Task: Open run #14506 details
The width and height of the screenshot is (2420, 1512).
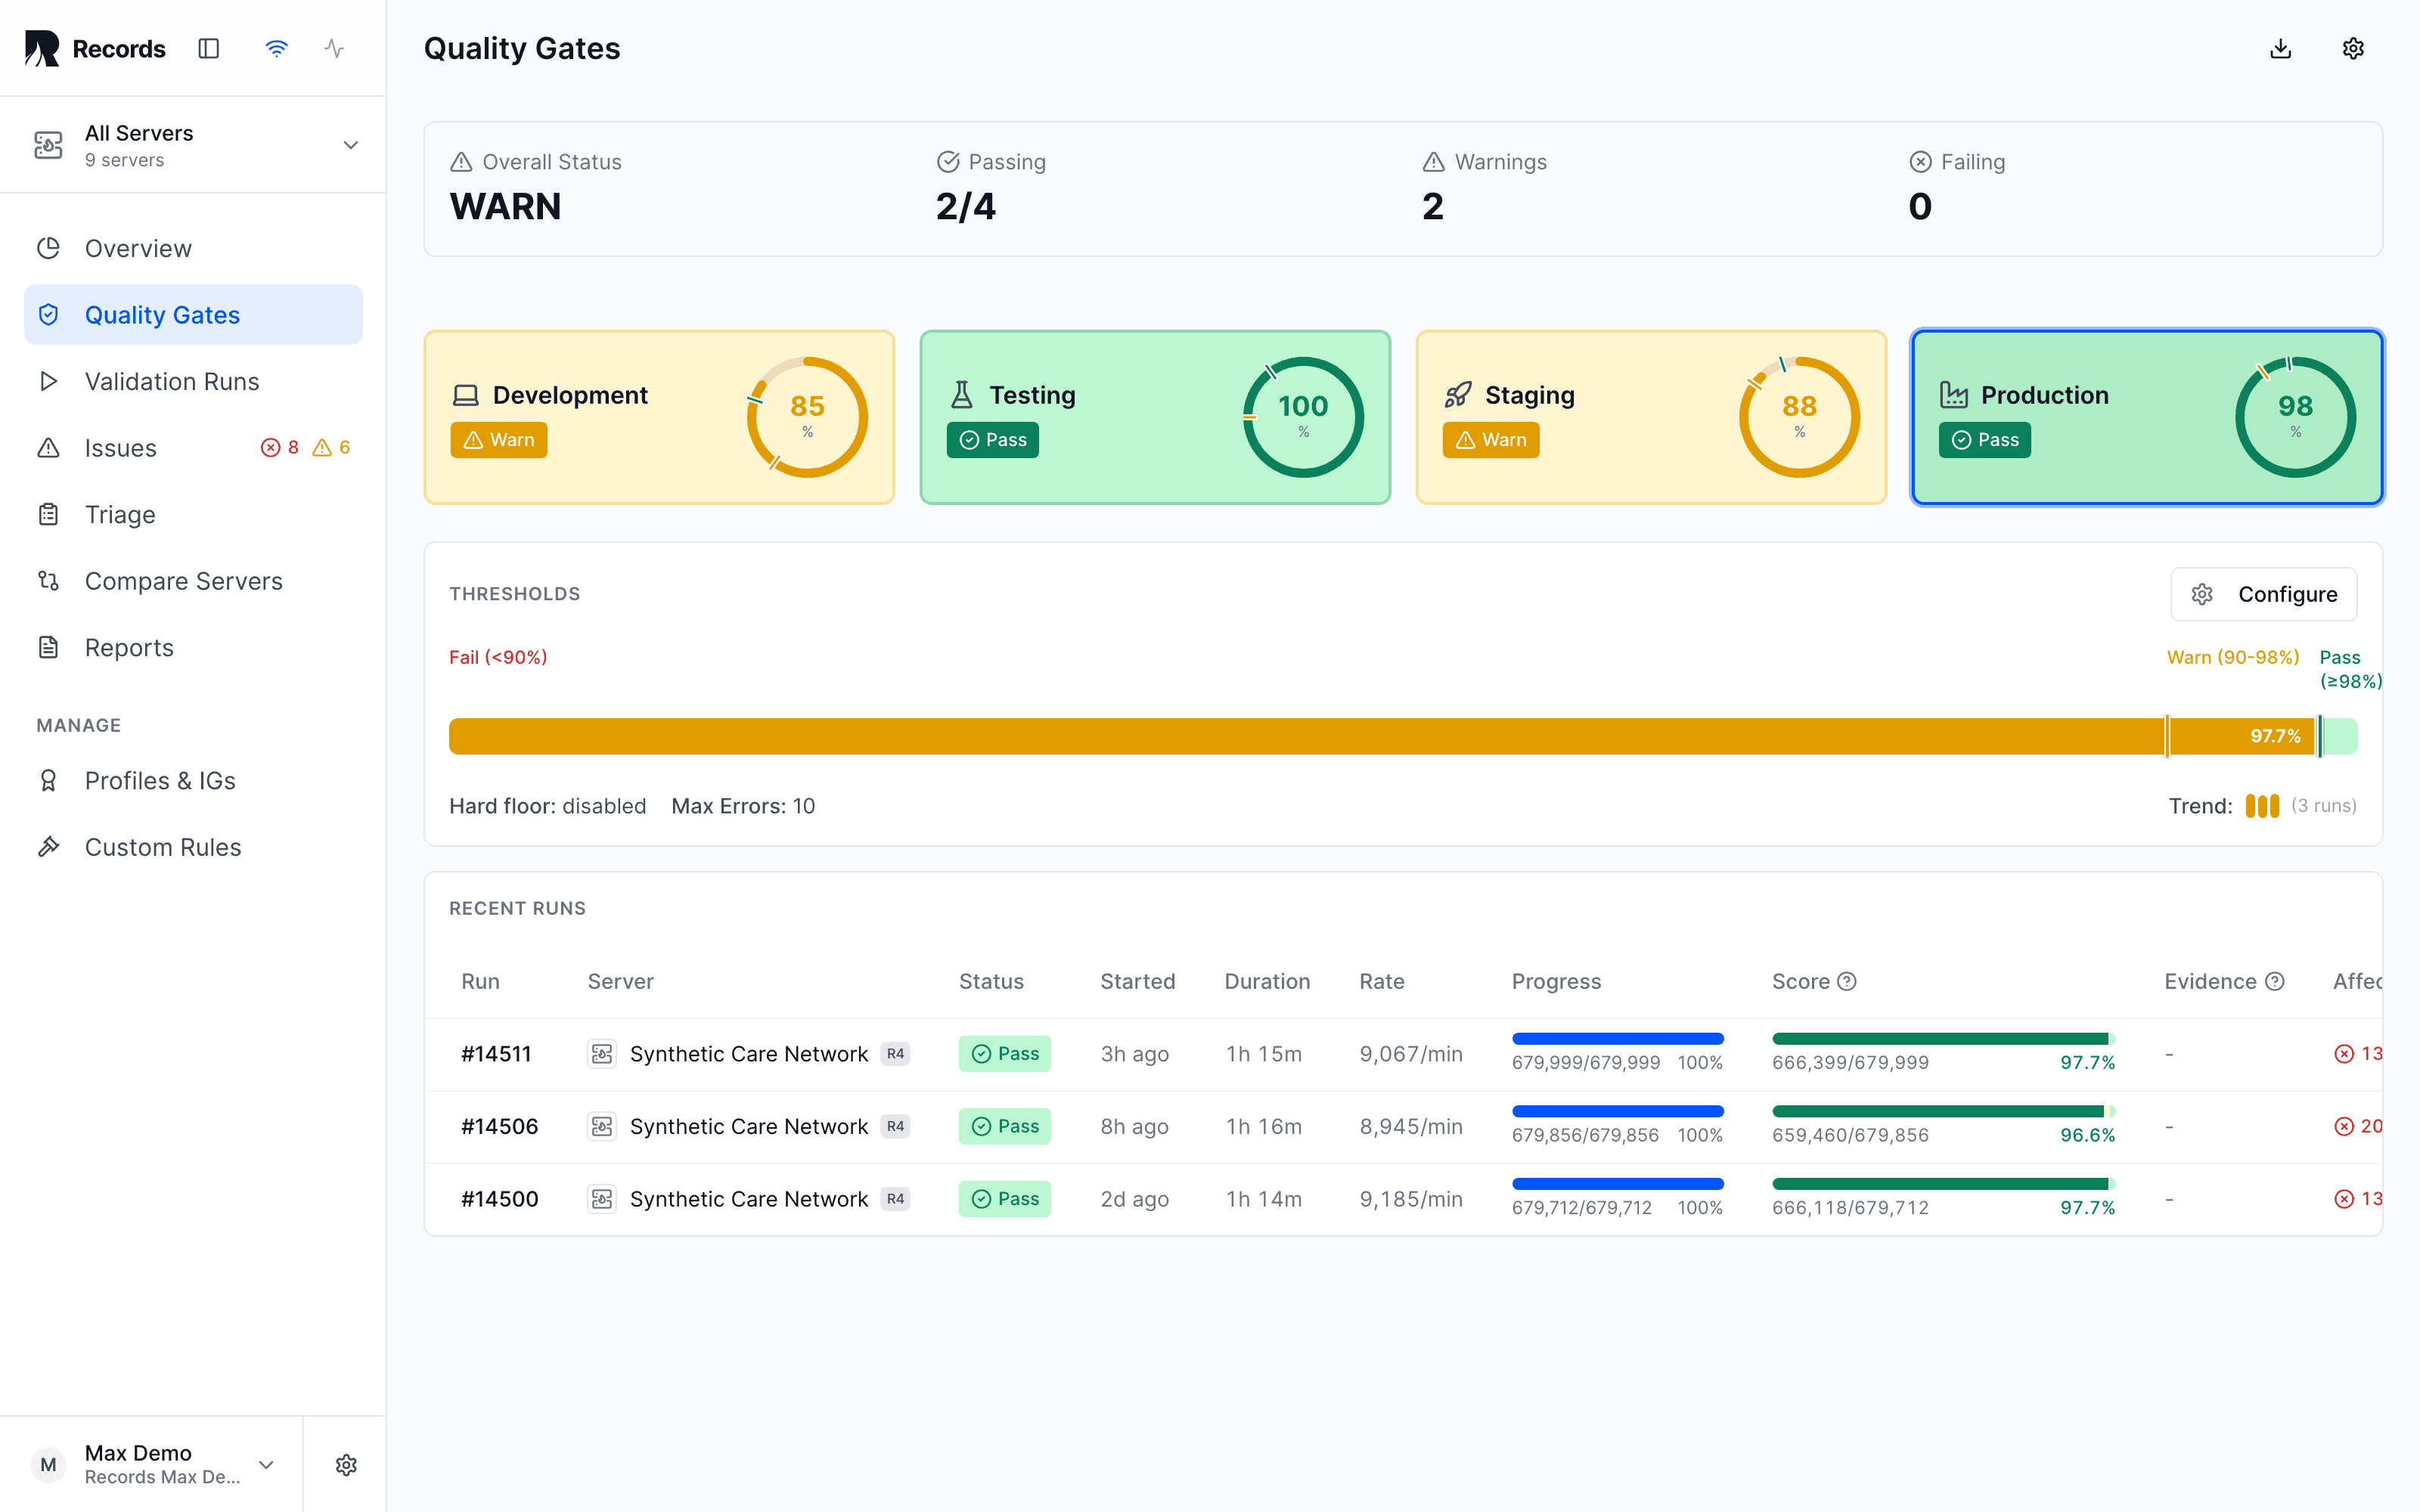Action: click(499, 1126)
